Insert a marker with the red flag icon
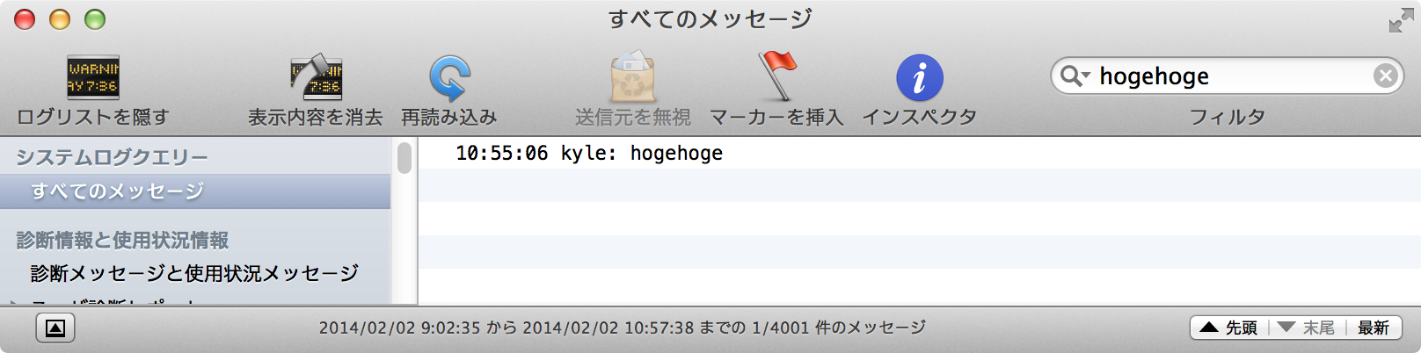Viewport: 1421px width, 353px height. pyautogui.click(x=776, y=77)
